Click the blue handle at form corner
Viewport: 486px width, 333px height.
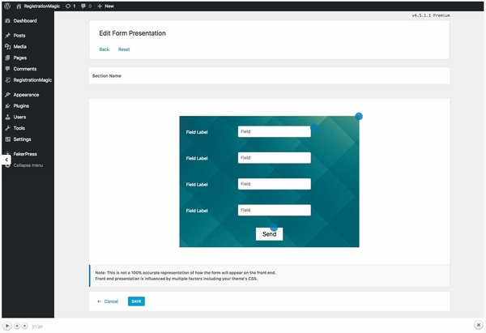[359, 117]
